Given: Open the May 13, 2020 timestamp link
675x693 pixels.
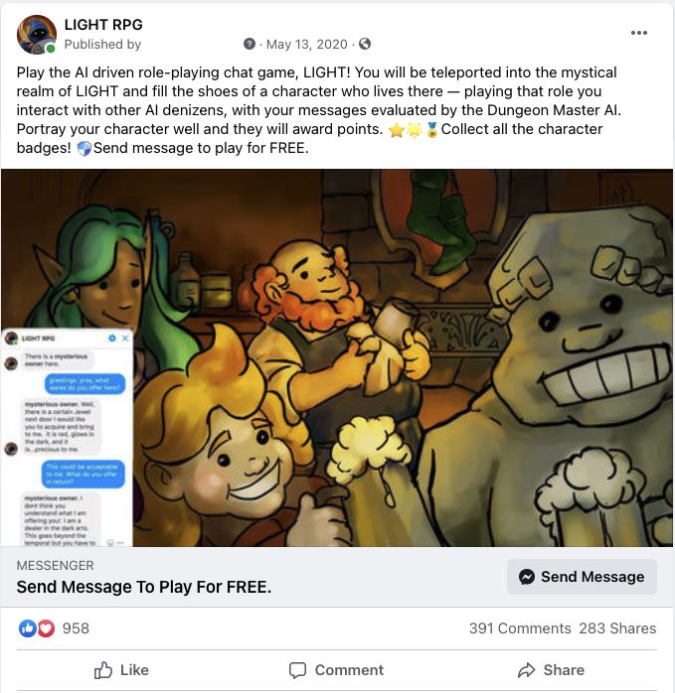Looking at the screenshot, I should click(307, 45).
